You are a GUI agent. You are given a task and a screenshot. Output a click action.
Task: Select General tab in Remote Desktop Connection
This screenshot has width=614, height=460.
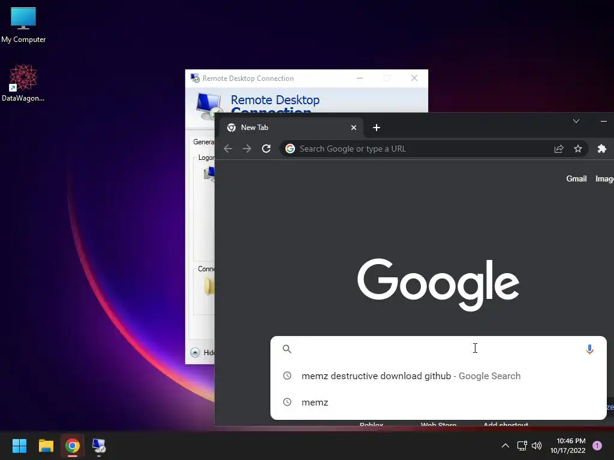click(x=203, y=141)
